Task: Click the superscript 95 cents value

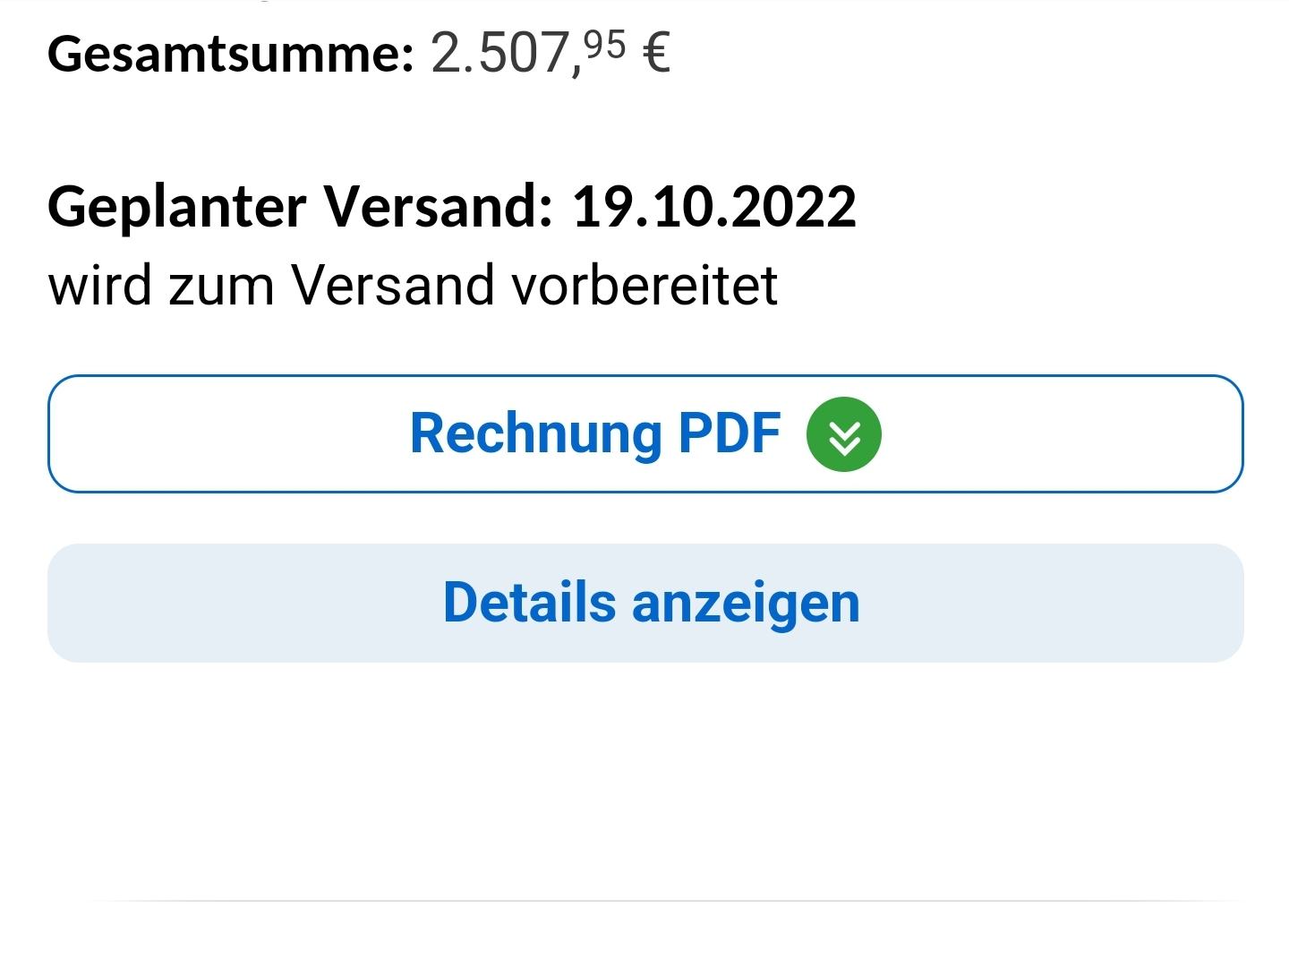Action: point(604,43)
